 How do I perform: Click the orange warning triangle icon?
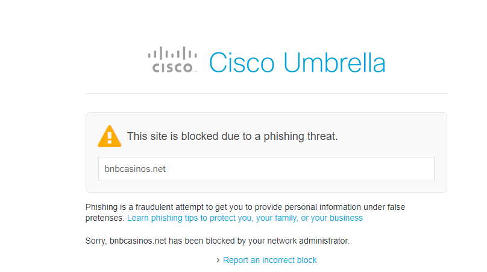point(109,136)
